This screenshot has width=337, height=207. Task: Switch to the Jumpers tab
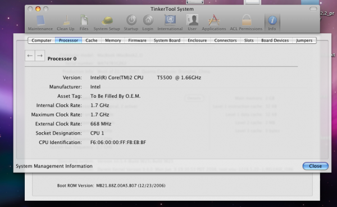(x=304, y=40)
